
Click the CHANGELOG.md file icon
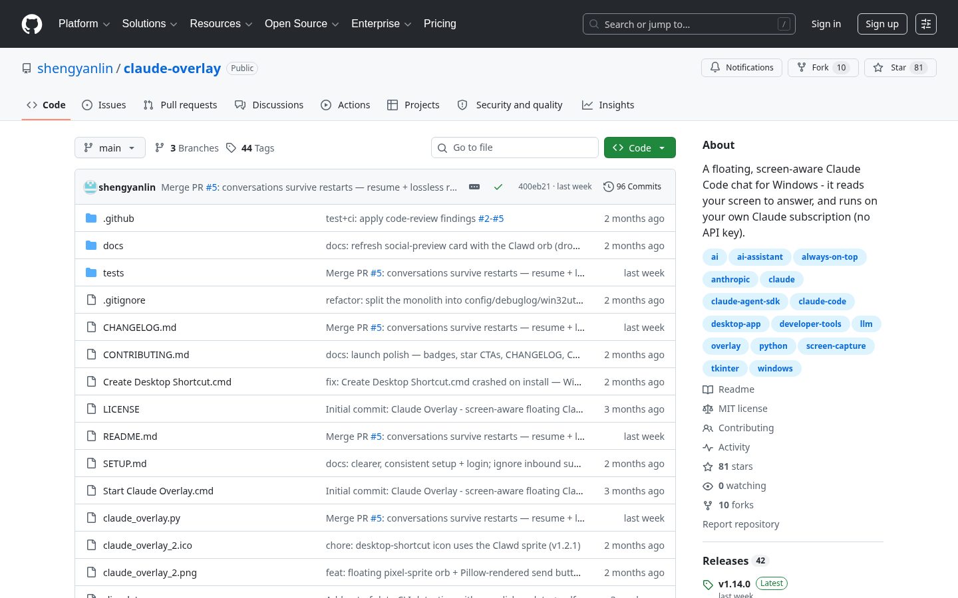[x=91, y=328]
